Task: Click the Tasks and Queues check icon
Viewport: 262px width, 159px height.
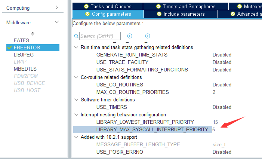Action: pyautogui.click(x=86, y=6)
